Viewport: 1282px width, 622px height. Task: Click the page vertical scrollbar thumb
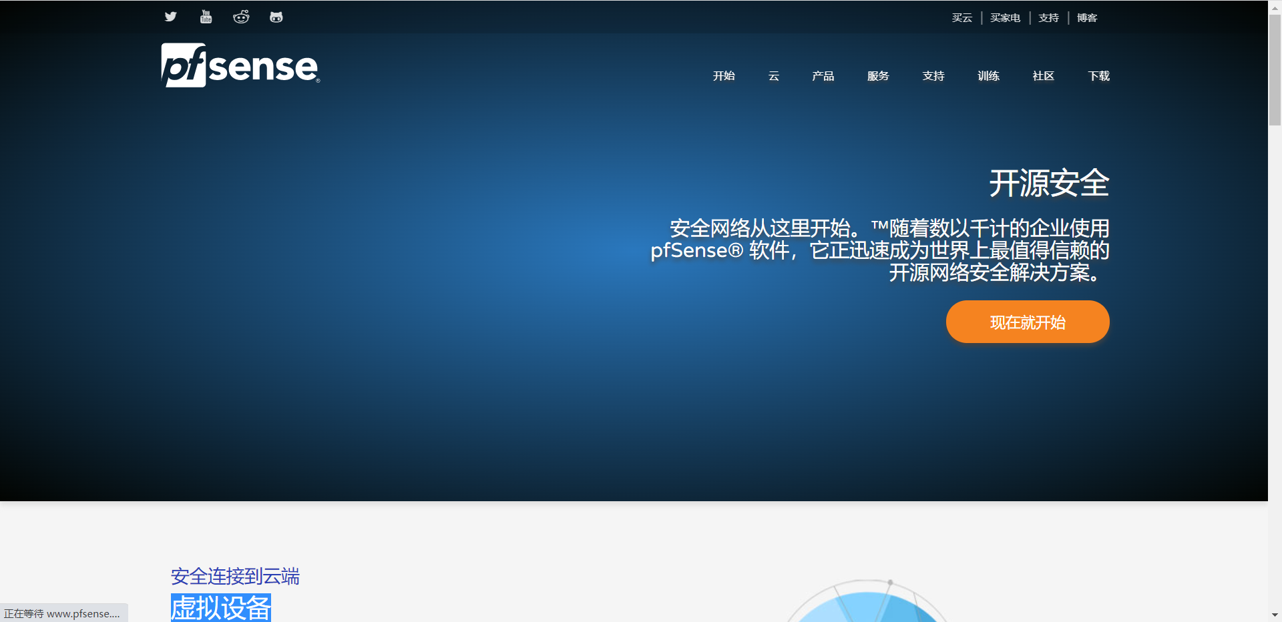1275,70
